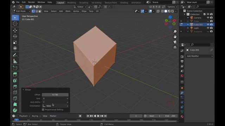This screenshot has width=225, height=126.
Task: Enable vertex select mode
Action: (33, 11)
